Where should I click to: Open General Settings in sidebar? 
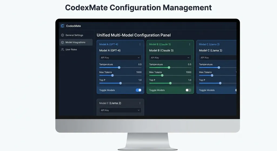pyautogui.click(x=76, y=35)
